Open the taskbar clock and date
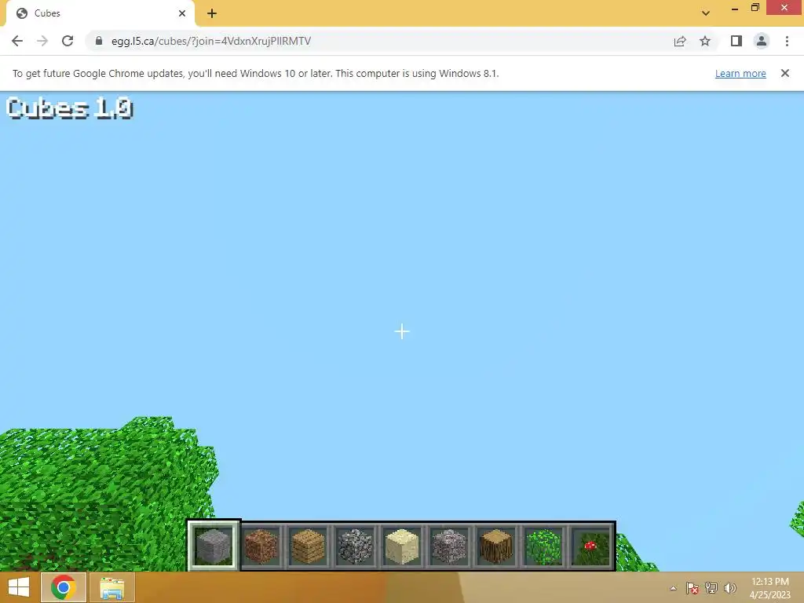The width and height of the screenshot is (804, 603). 769,587
